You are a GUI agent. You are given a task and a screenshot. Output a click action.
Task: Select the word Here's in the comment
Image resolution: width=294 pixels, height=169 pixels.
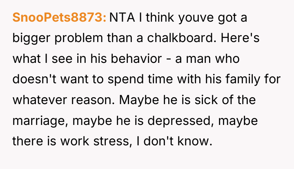pyautogui.click(x=240, y=38)
